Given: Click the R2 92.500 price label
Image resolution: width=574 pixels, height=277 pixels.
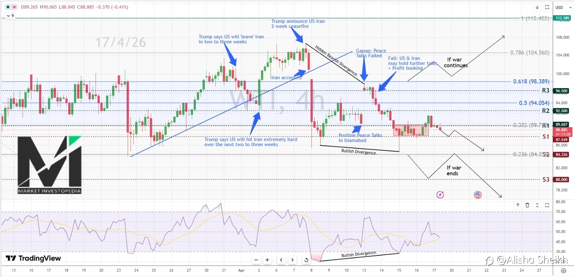Looking at the screenshot, I should tap(561, 111).
